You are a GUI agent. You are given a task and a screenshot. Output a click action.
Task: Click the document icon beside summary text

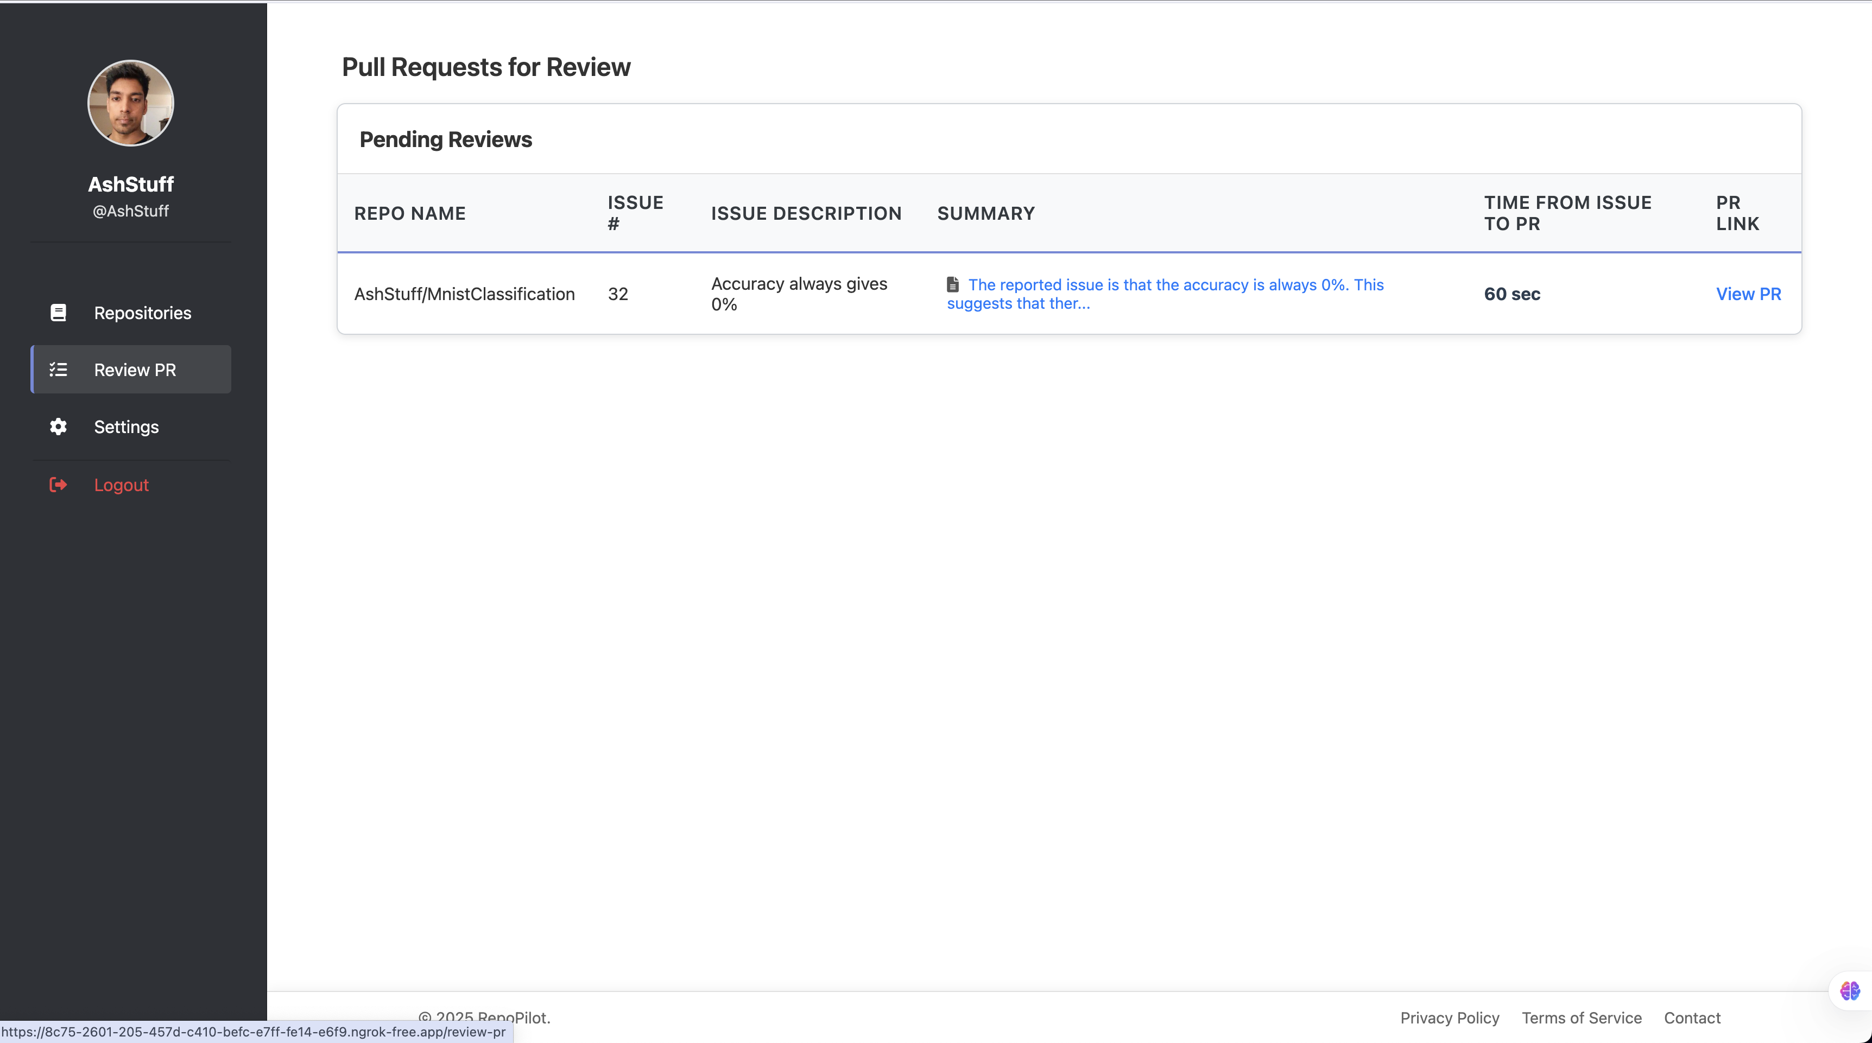tap(953, 285)
